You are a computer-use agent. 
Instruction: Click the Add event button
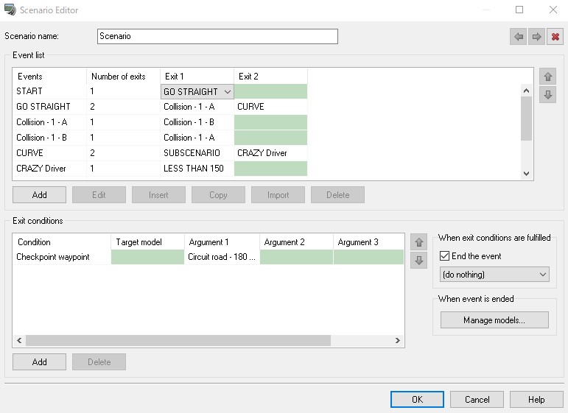pyautogui.click(x=40, y=195)
